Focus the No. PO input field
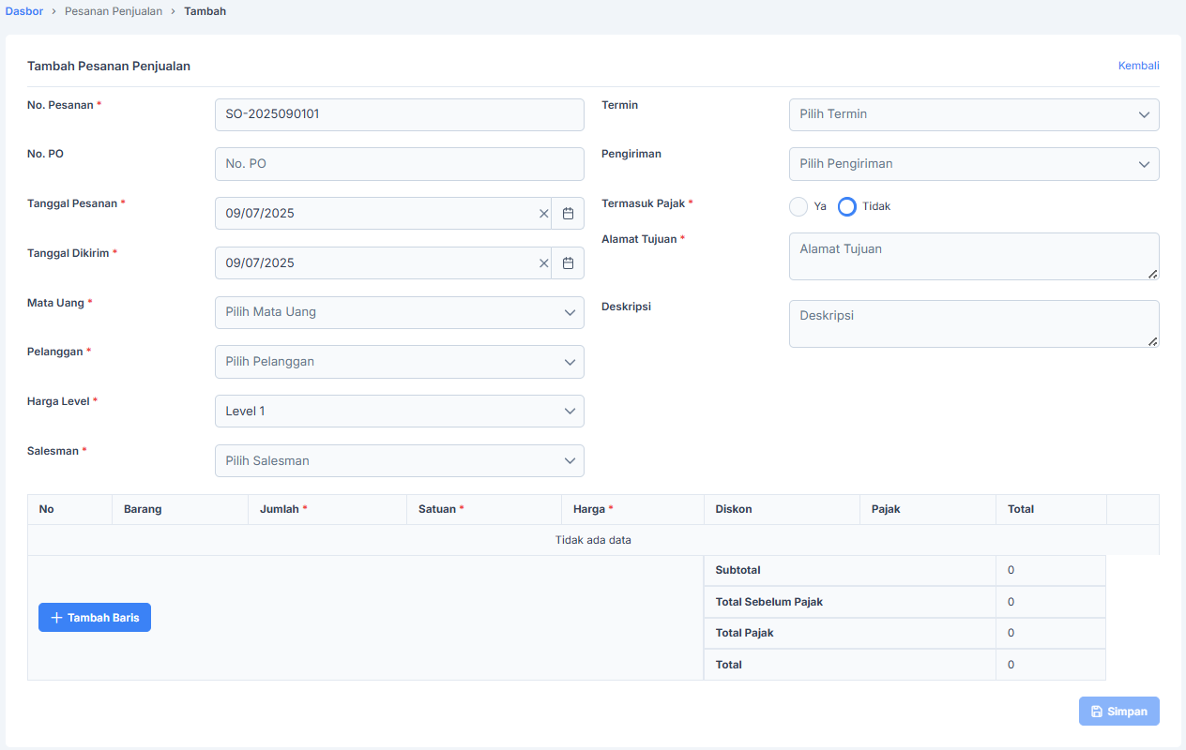 pos(399,164)
